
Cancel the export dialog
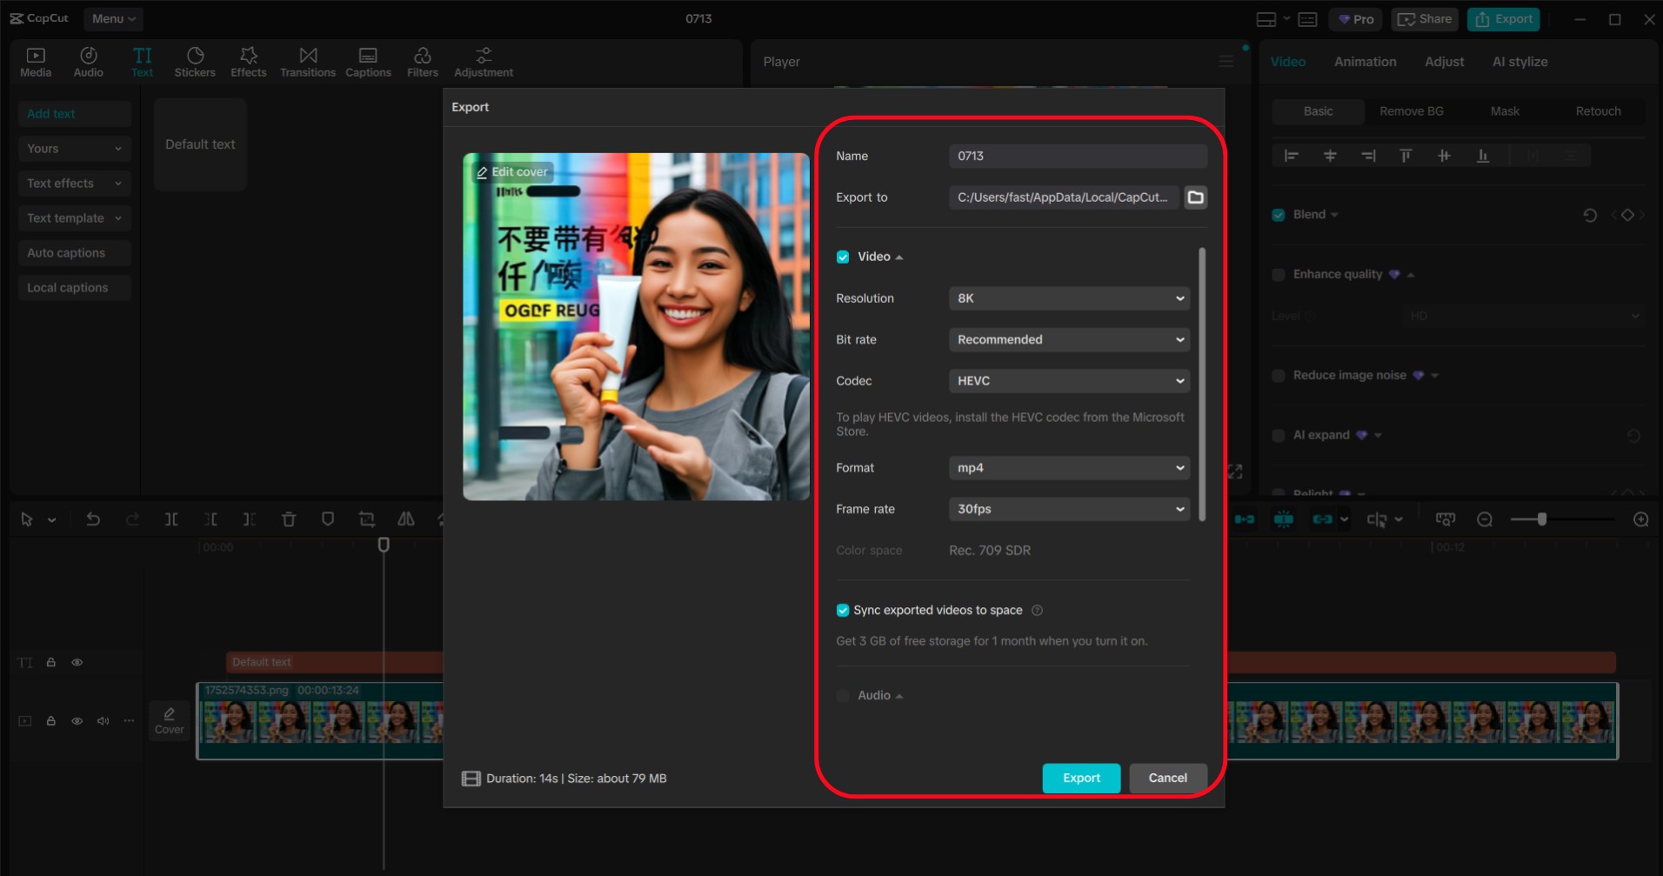pos(1167,779)
